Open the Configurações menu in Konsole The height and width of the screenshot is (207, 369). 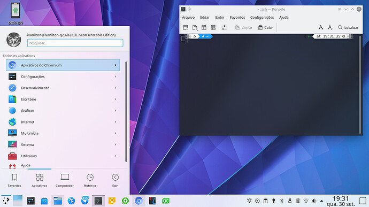[262, 18]
